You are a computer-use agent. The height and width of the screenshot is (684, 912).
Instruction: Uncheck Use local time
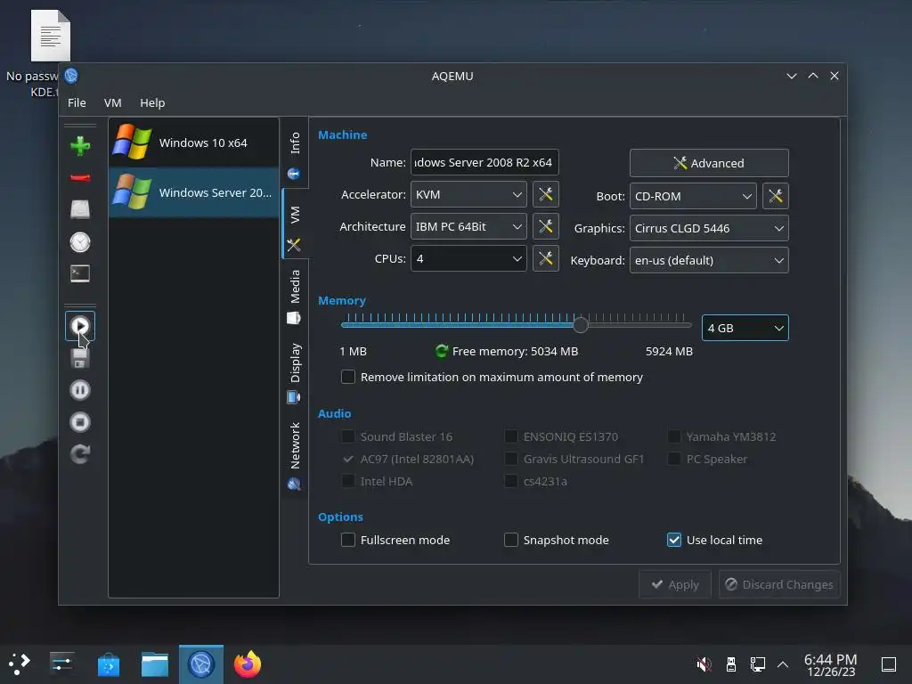(x=673, y=540)
